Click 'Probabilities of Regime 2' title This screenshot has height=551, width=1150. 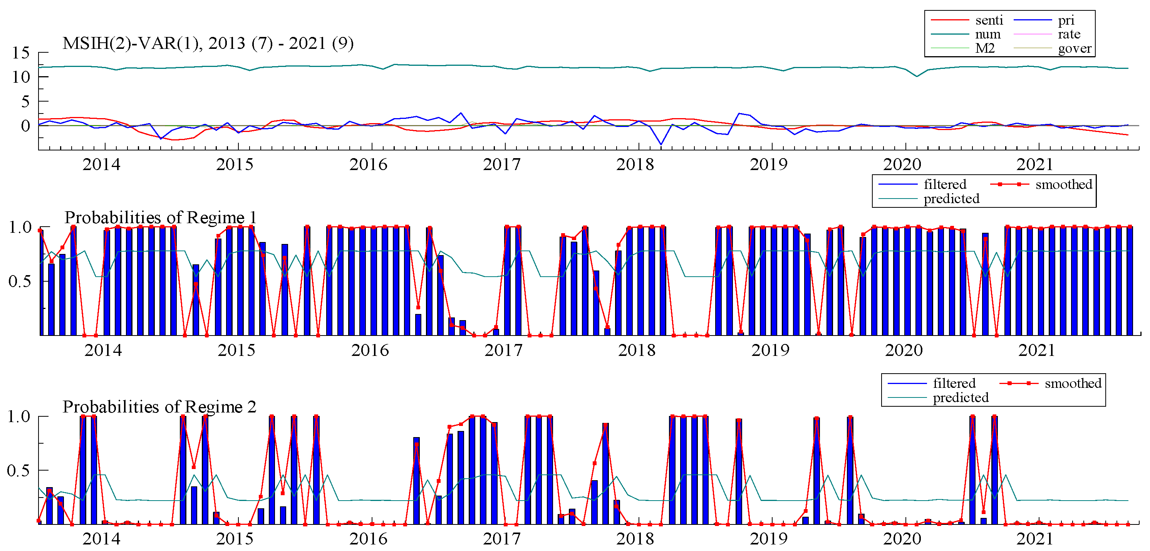[x=159, y=406]
